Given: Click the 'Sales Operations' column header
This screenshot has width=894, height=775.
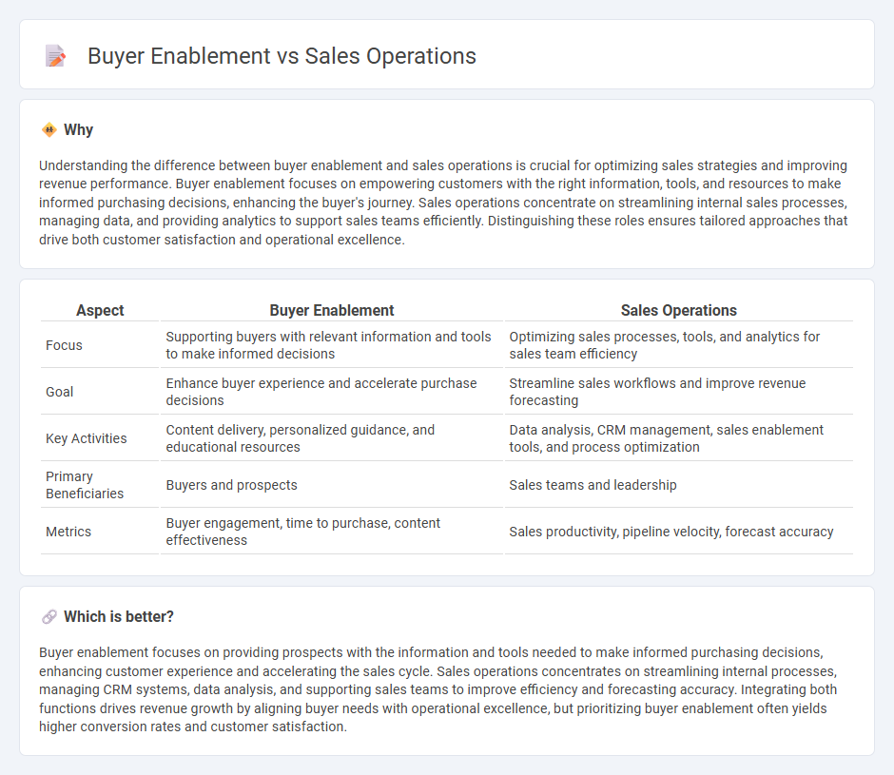Looking at the screenshot, I should [x=678, y=310].
